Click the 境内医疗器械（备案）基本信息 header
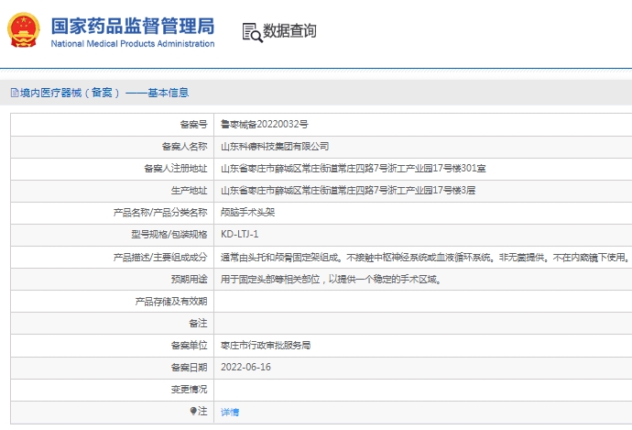Screen dimensions: 632x430 pyautogui.click(x=104, y=93)
